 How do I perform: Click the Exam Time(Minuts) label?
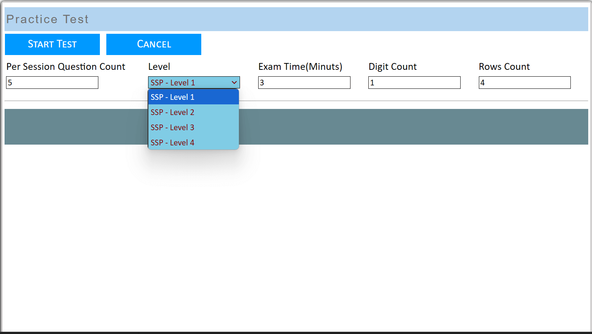(x=300, y=66)
